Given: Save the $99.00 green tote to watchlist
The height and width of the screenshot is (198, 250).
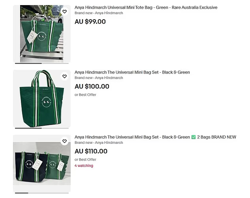Looking at the screenshot, I should [x=64, y=12].
